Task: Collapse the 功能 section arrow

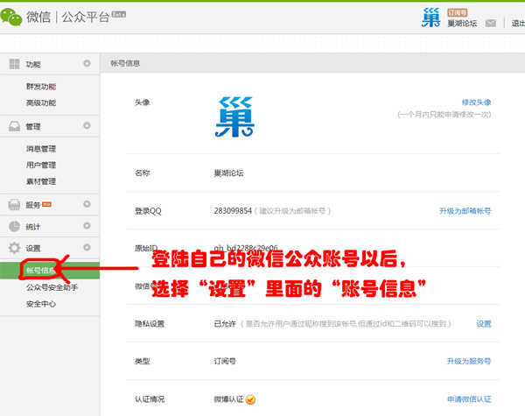Action: pos(87,63)
